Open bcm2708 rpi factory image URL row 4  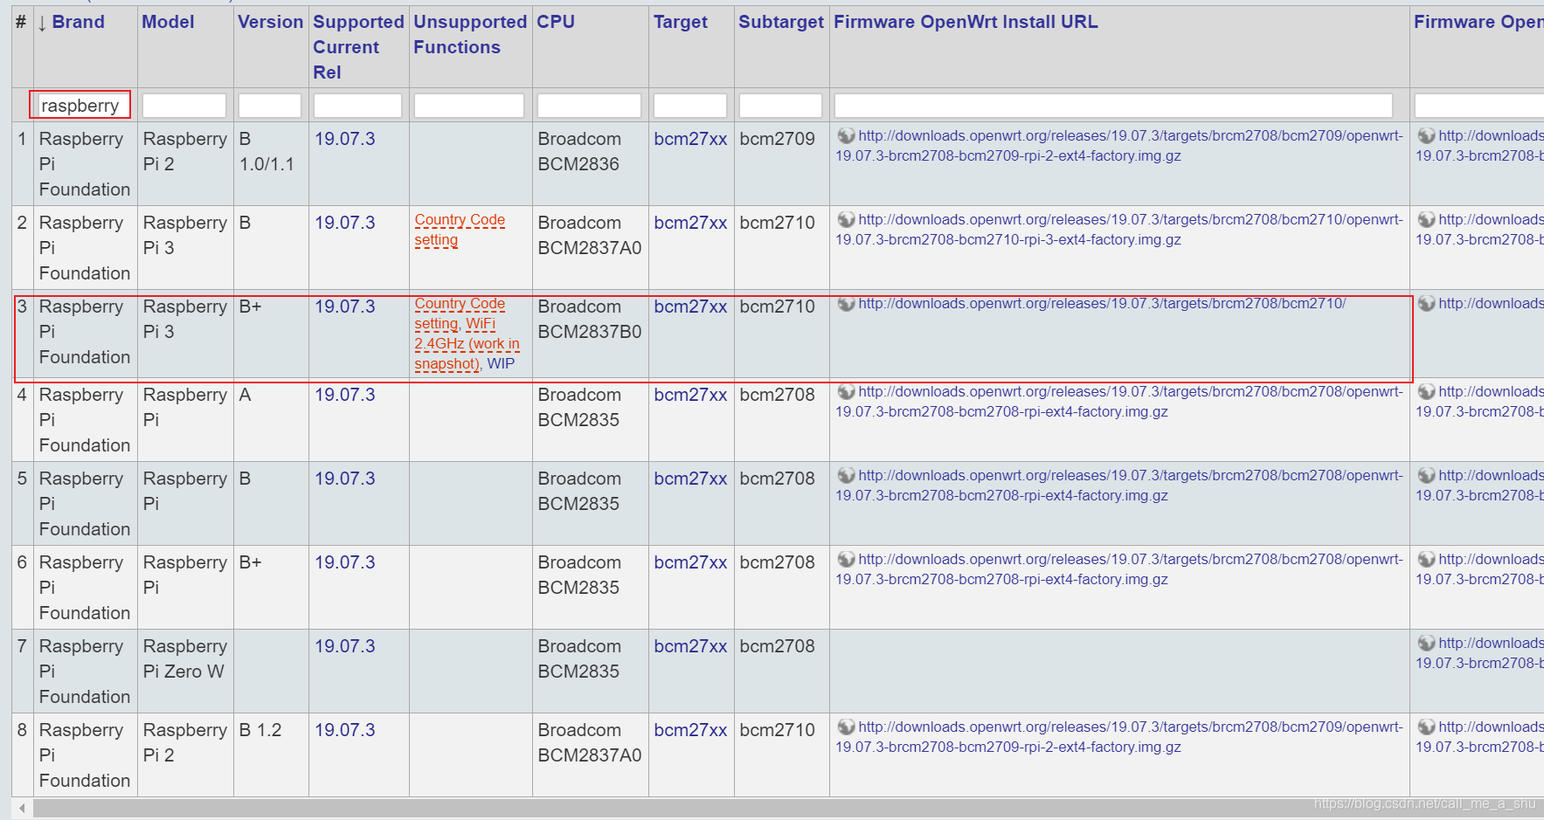[x=1119, y=402]
